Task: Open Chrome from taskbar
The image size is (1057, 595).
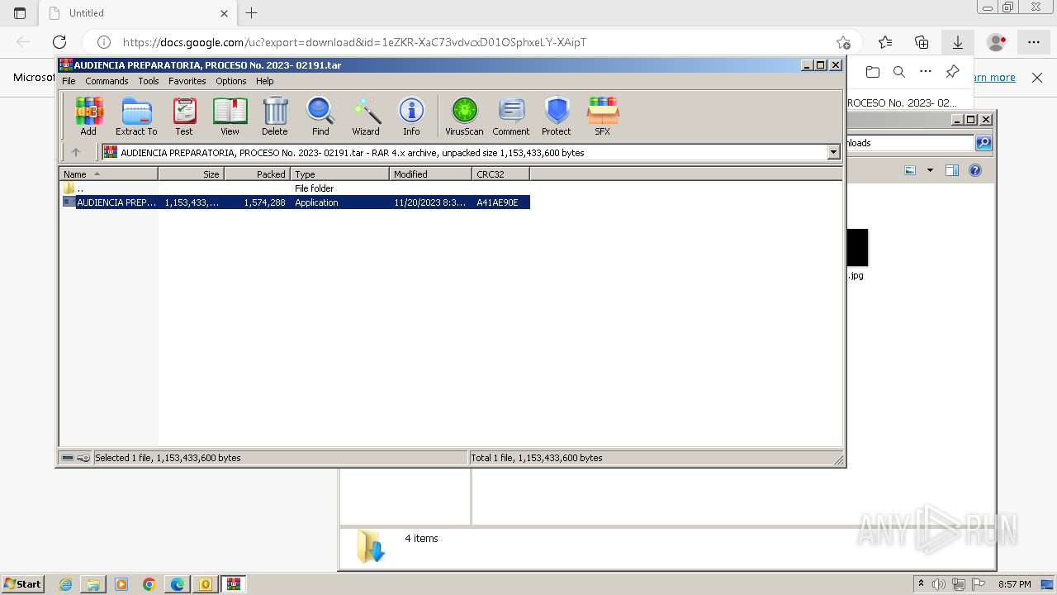Action: click(x=149, y=584)
